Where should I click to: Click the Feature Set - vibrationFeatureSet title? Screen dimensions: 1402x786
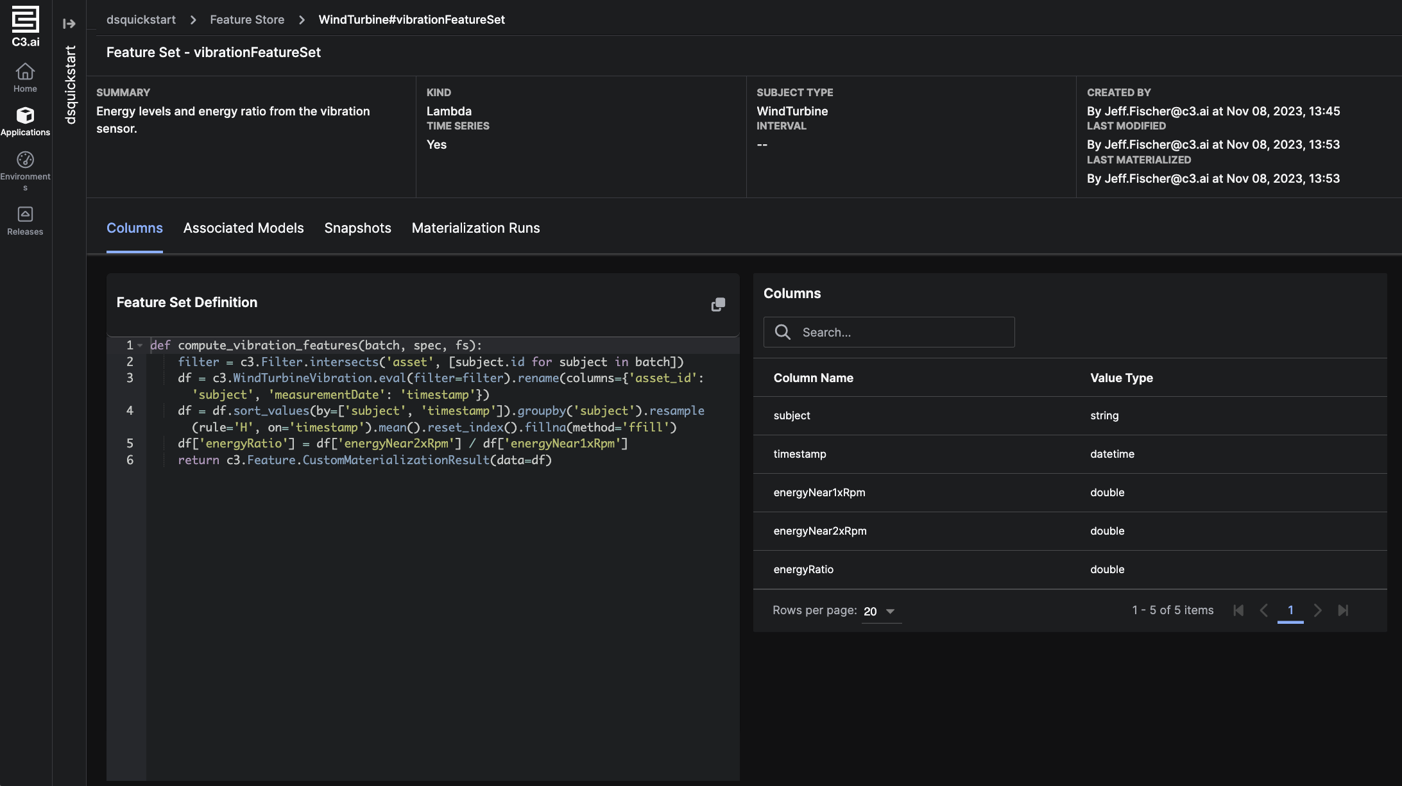point(214,53)
